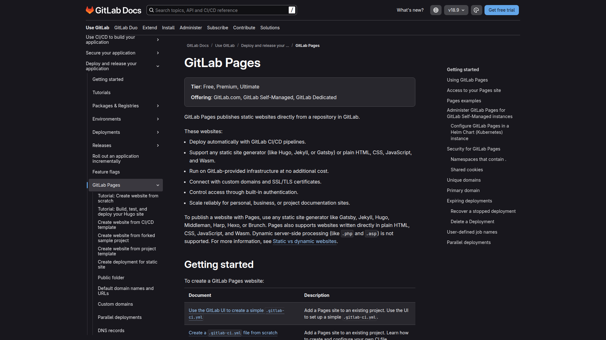606x340 pixels.
Task: Jump to Getting started in table of contents
Action: click(463, 70)
